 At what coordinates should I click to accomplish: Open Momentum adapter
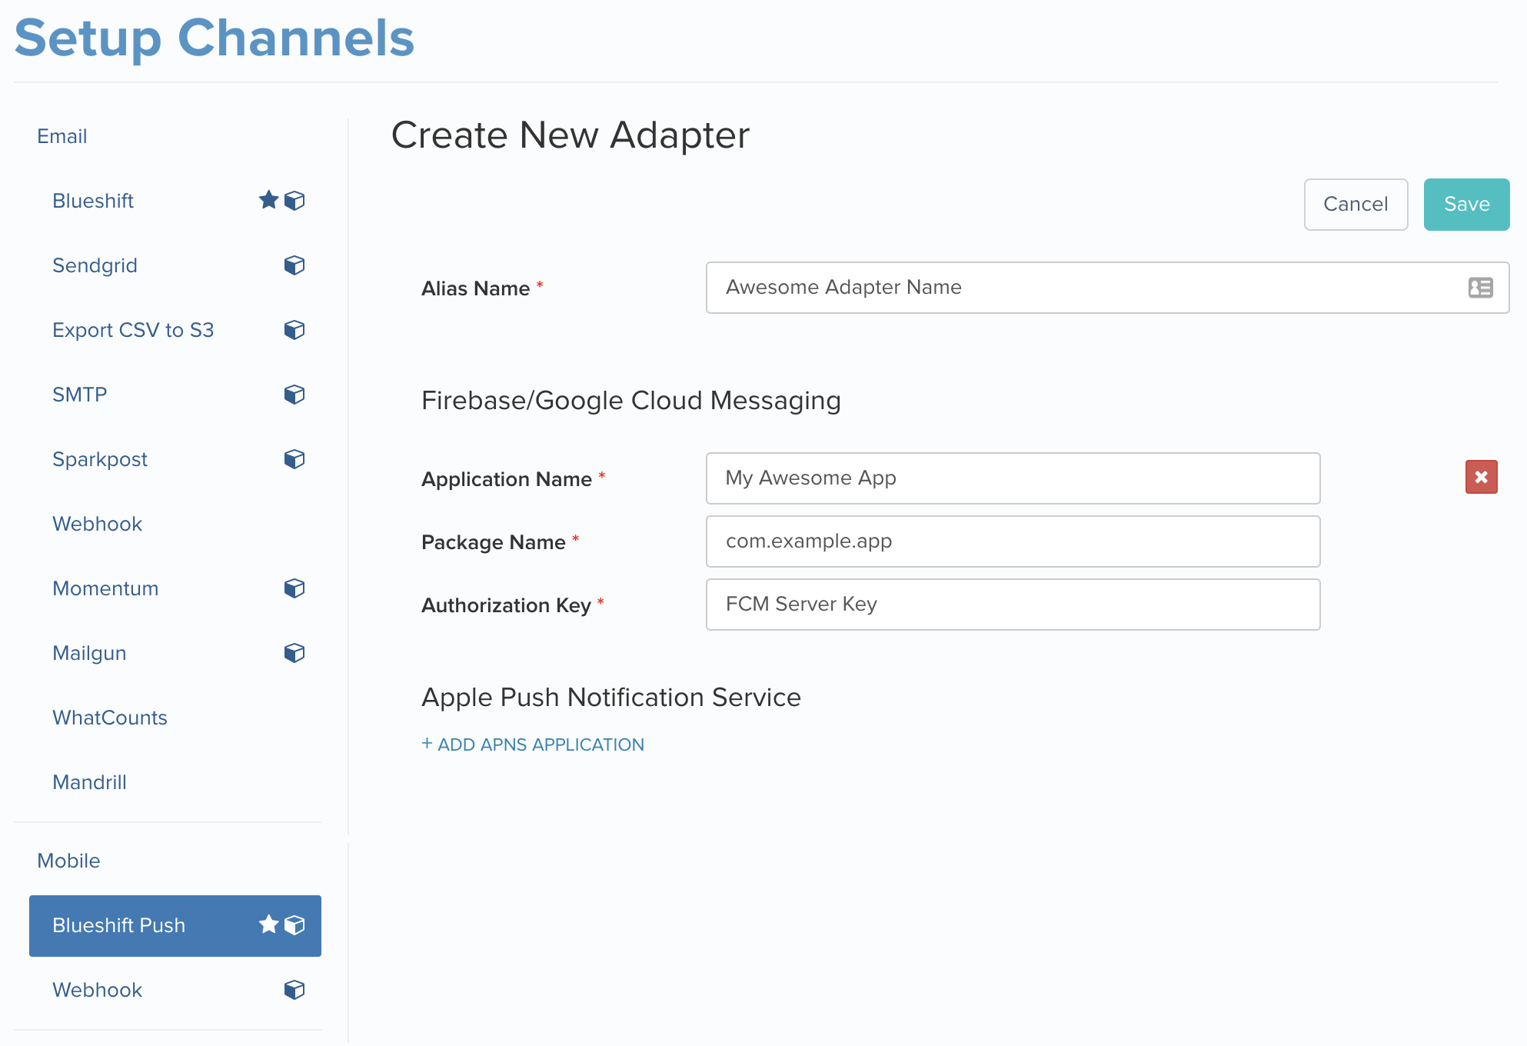click(105, 588)
